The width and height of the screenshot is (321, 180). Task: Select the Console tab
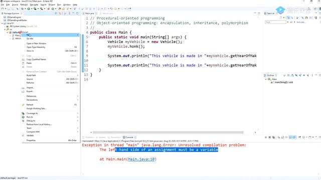pyautogui.click(x=129, y=137)
